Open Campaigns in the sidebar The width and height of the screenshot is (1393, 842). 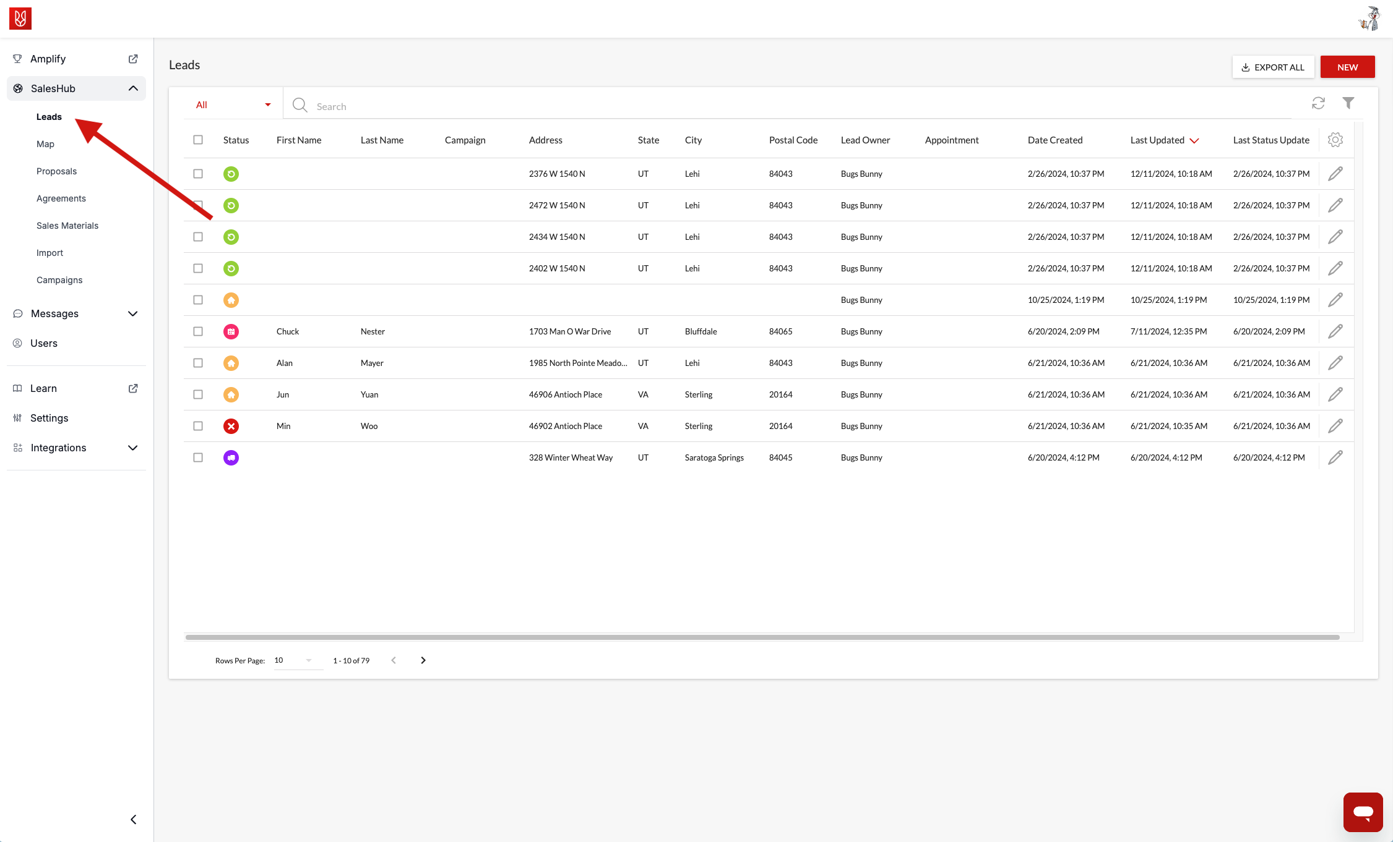[x=59, y=280]
